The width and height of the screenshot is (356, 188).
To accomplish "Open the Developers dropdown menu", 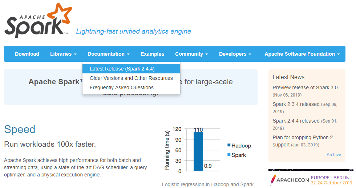I will pyautogui.click(x=235, y=54).
